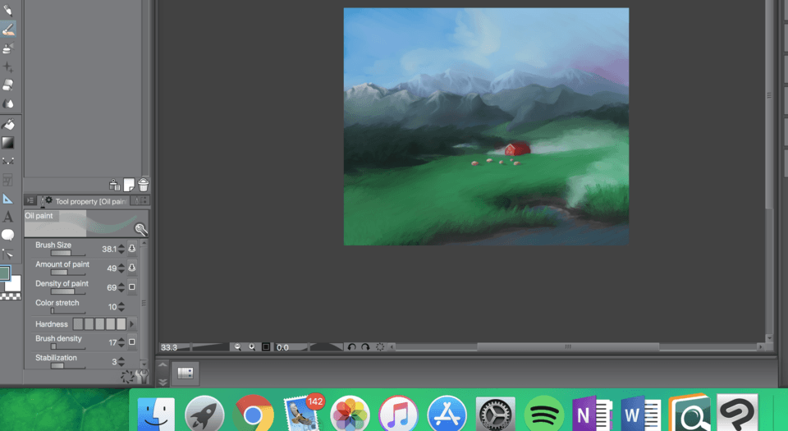Select the Balloon tool
Viewport: 788px width, 431px height.
point(8,235)
